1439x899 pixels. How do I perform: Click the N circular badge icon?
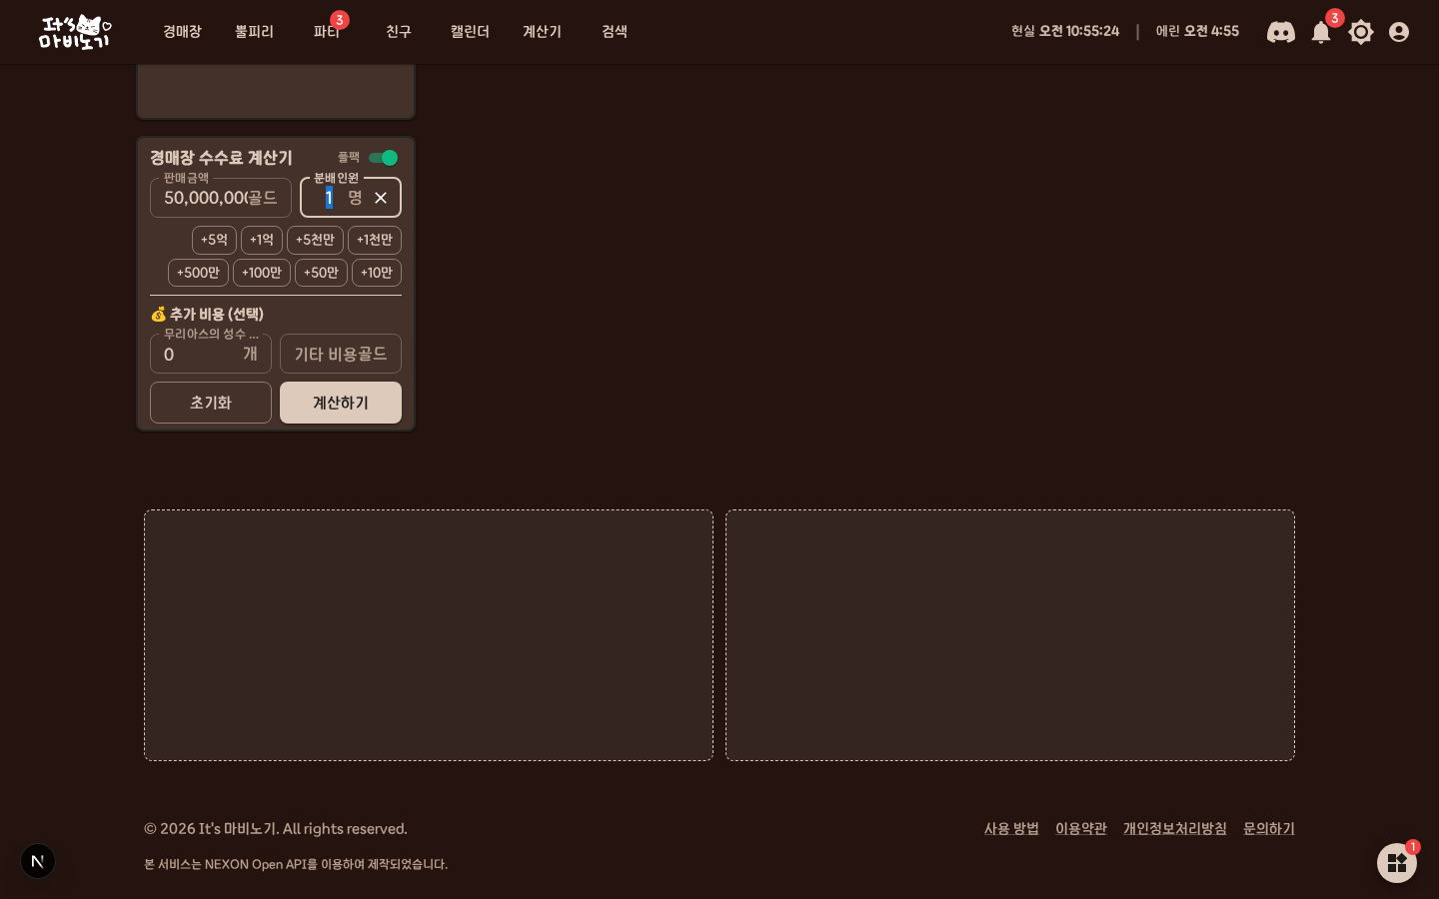[38, 861]
